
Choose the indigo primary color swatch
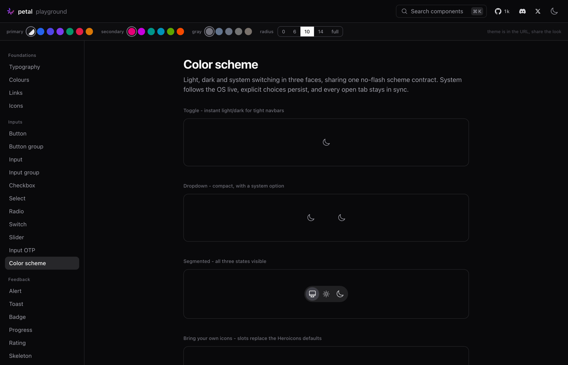[50, 32]
